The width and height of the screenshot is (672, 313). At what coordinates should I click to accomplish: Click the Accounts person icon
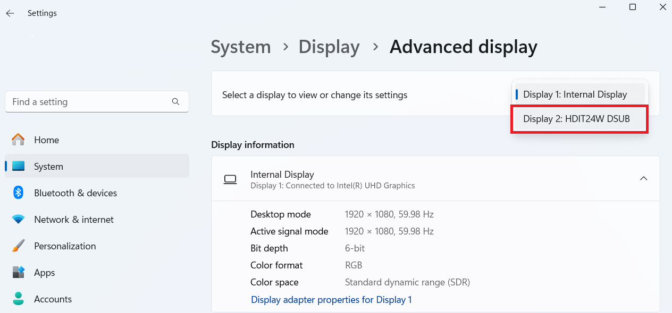click(x=18, y=299)
